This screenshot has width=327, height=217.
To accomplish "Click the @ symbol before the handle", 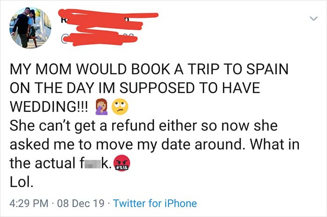I will point(63,37).
